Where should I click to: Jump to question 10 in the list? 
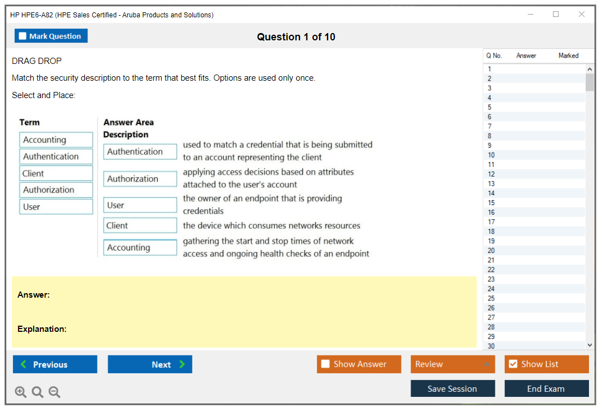pyautogui.click(x=491, y=155)
